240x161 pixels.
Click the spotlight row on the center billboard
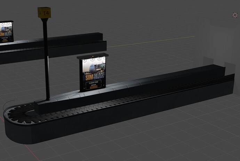coord(93,59)
